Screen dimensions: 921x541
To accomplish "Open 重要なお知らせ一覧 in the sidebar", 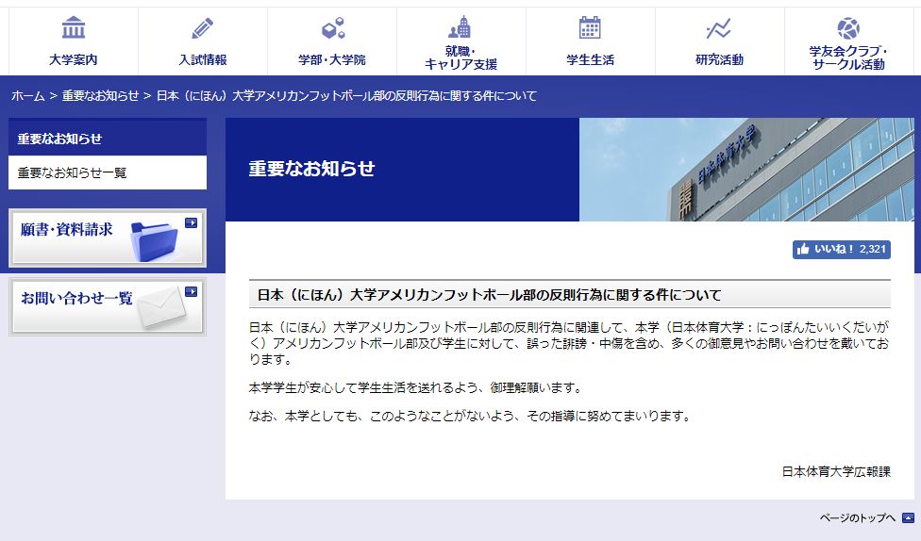I will tap(108, 172).
